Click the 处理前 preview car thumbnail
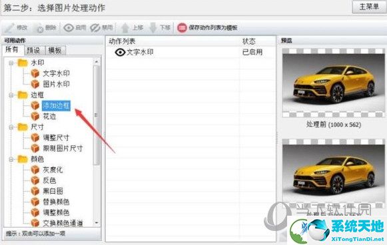Viewport: 387px width, 245px height. coord(334,83)
